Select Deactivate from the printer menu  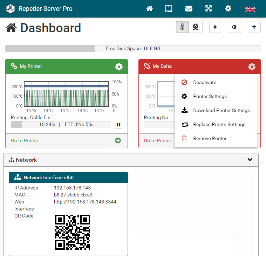(x=205, y=83)
